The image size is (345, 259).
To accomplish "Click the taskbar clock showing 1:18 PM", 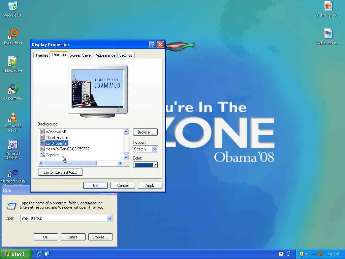I will pyautogui.click(x=333, y=254).
